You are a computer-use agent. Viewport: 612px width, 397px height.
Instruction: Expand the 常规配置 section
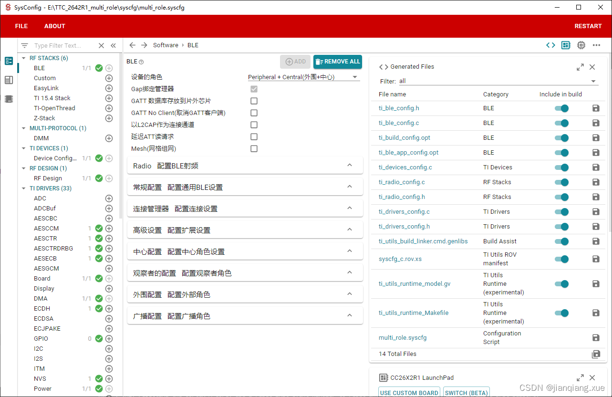click(245, 187)
